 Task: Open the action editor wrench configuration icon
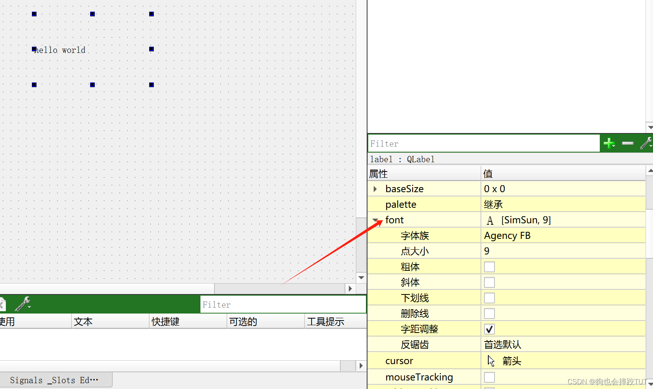point(23,304)
